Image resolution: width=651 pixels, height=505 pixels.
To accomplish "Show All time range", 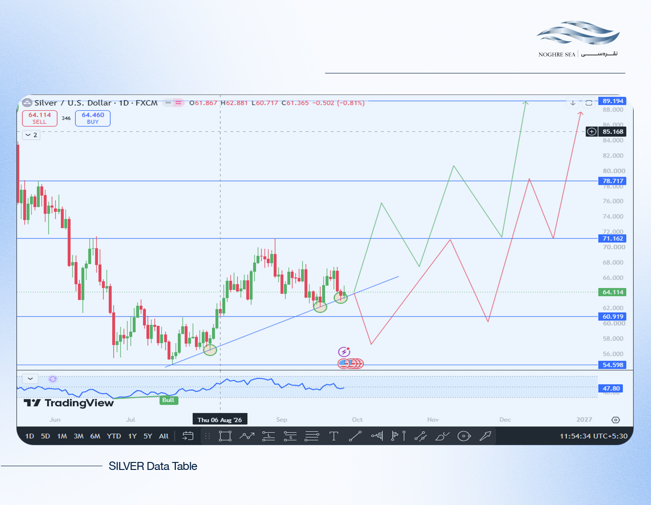I will pos(164,436).
